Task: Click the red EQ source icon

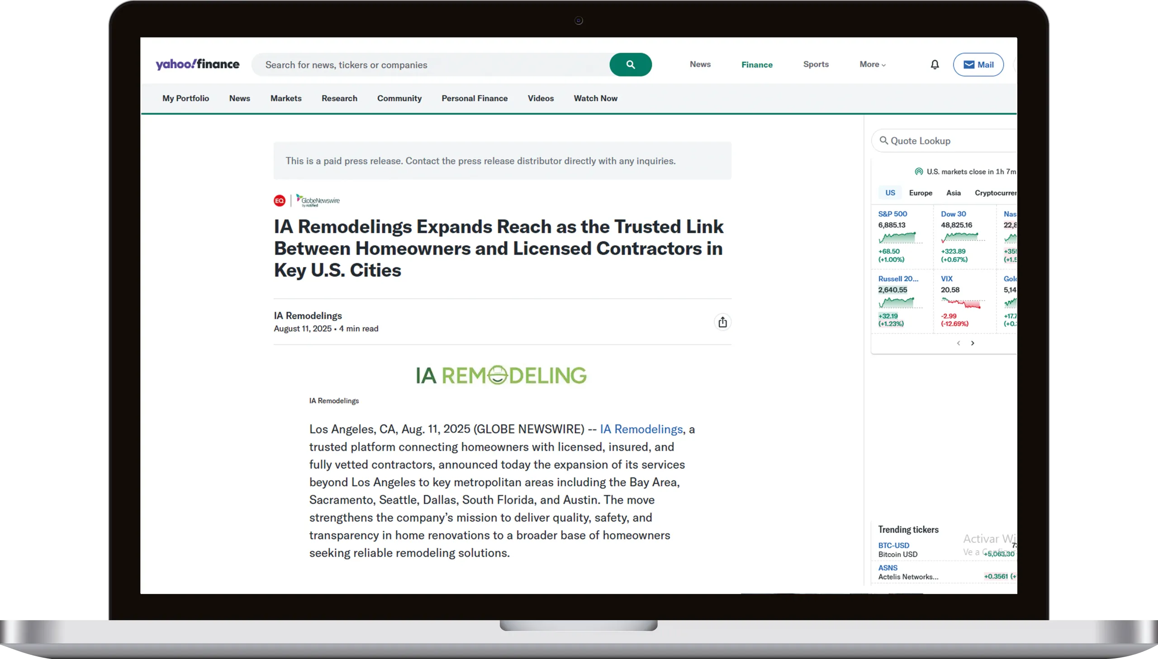Action: tap(280, 201)
